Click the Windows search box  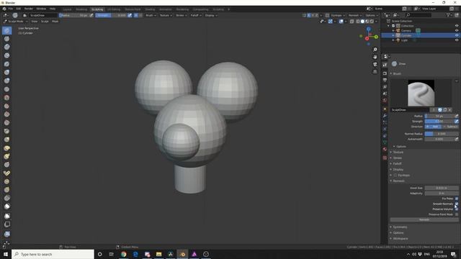[x=53, y=254]
